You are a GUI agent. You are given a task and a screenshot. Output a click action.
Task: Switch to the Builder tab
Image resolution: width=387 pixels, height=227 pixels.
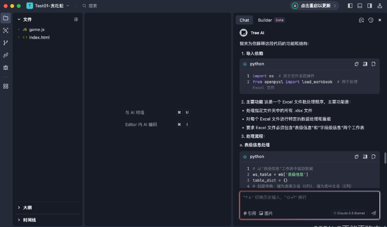pos(265,20)
